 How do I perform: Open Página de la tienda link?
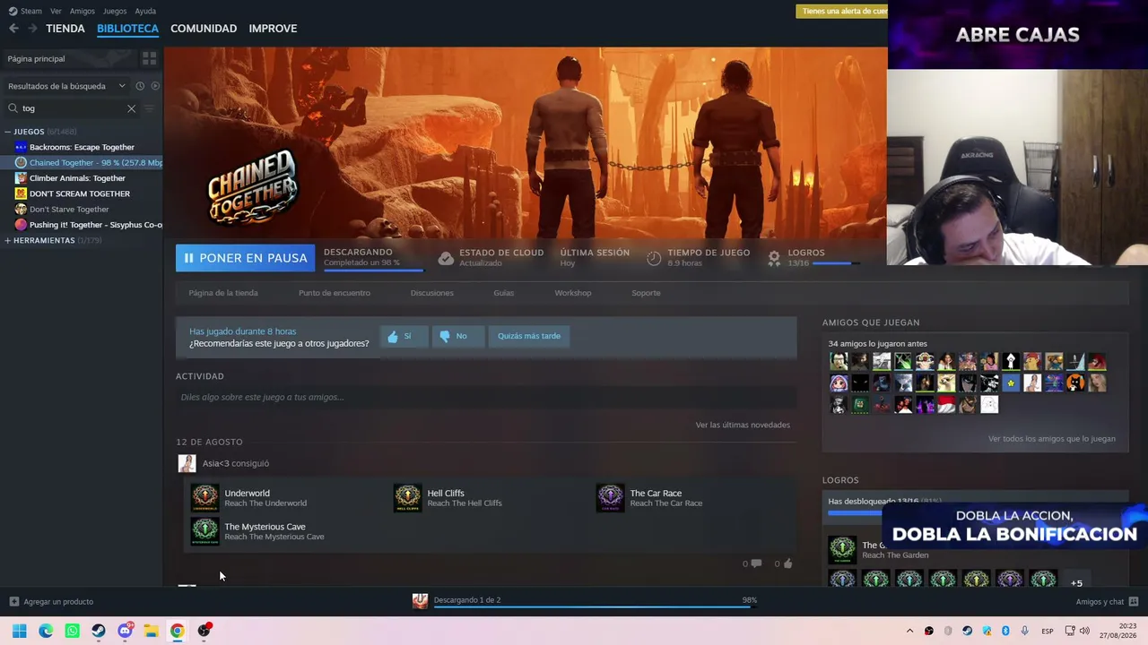(223, 293)
